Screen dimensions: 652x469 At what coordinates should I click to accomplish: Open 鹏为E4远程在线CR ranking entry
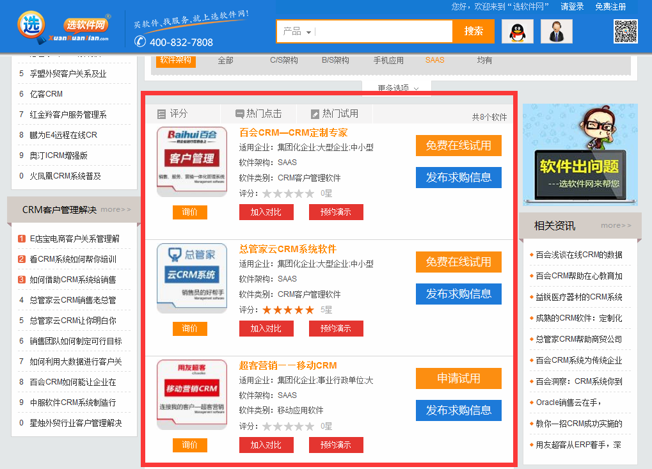tap(63, 135)
